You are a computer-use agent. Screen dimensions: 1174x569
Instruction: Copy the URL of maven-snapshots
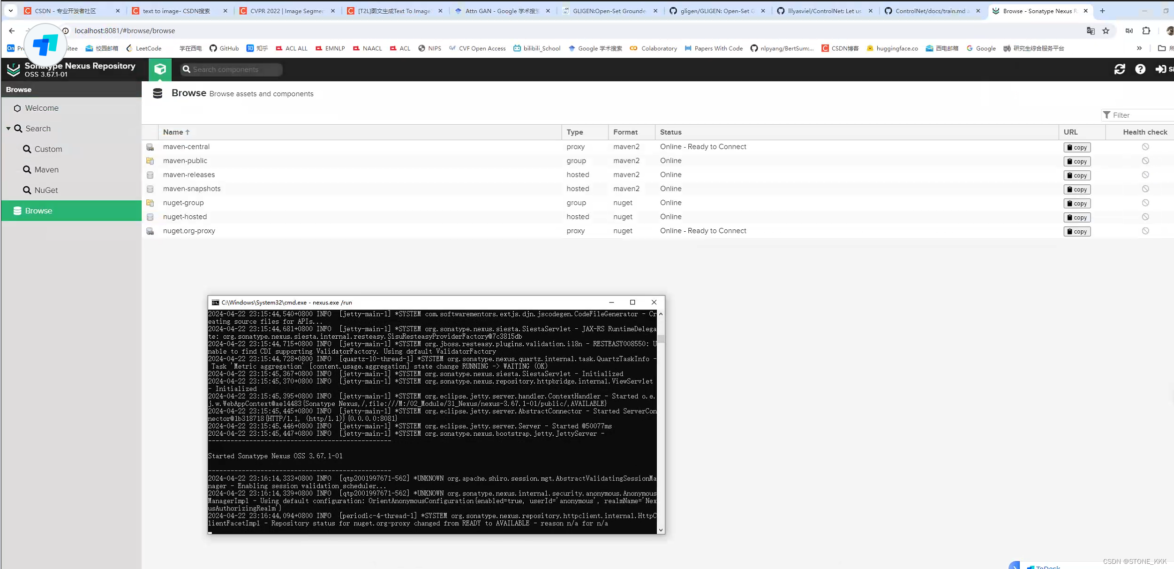(x=1077, y=190)
